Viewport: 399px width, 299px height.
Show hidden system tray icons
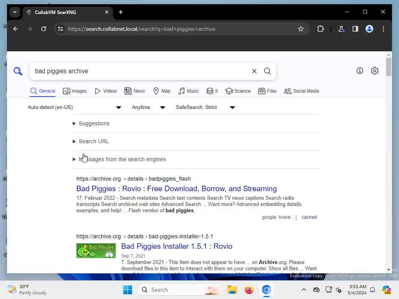[x=304, y=290]
